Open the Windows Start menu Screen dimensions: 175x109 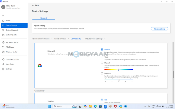(x=50, y=106)
